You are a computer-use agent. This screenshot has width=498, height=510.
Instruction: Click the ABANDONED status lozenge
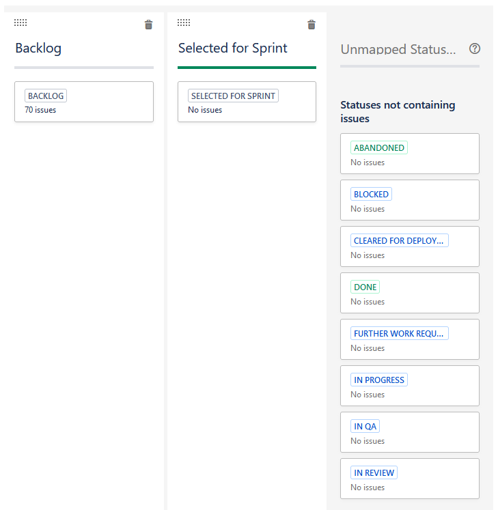(x=379, y=147)
